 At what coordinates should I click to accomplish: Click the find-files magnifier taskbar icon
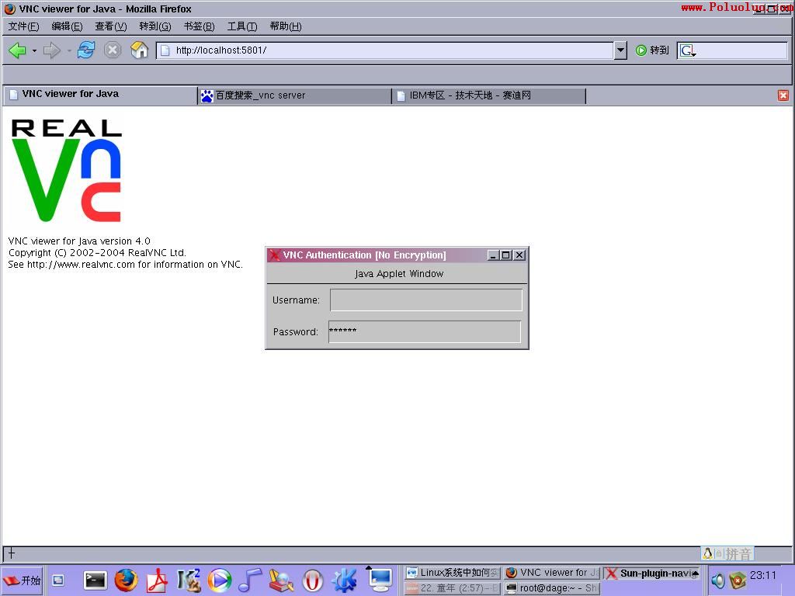point(281,580)
